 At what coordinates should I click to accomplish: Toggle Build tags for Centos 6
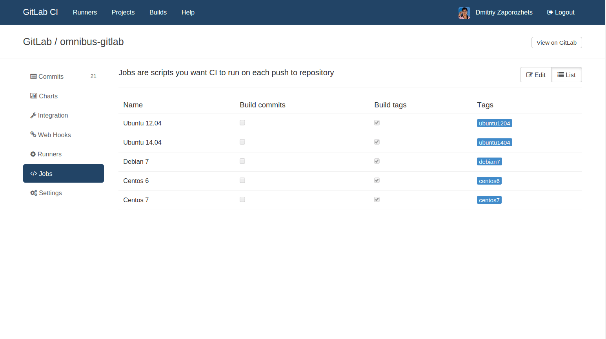coord(377,180)
